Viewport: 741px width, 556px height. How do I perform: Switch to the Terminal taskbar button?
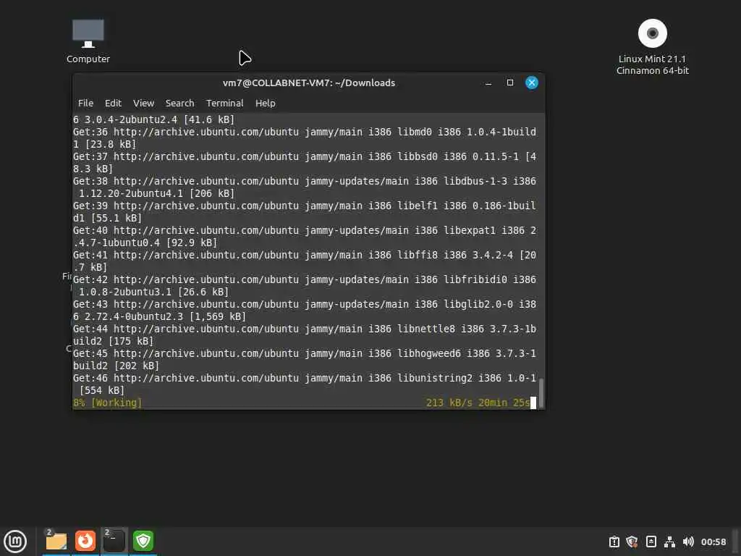point(114,541)
